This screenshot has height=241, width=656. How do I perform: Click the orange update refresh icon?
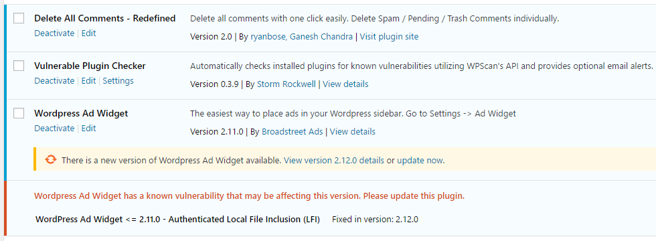[51, 159]
